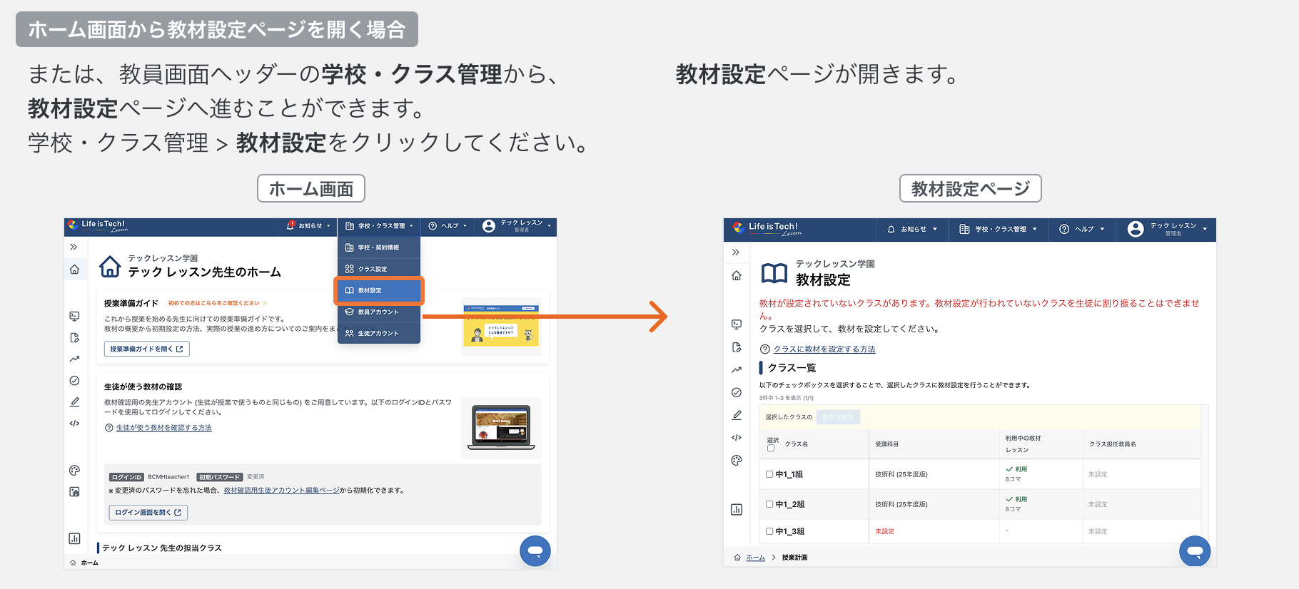The image size is (1299, 589).
Task: Open monitor icon in 教材設定 page sidebar
Action: coord(737,324)
